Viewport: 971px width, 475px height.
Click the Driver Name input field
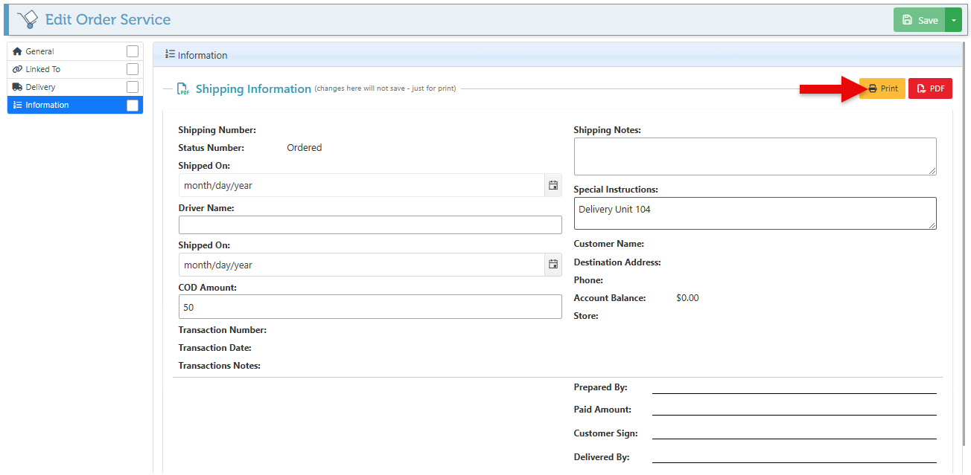[x=370, y=225]
